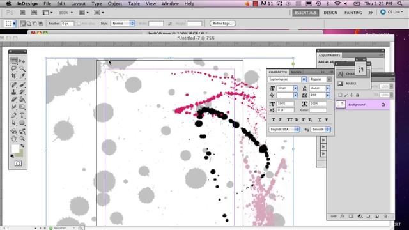Switch to the Character panel tab
The width and height of the screenshot is (409, 230).
278,72
